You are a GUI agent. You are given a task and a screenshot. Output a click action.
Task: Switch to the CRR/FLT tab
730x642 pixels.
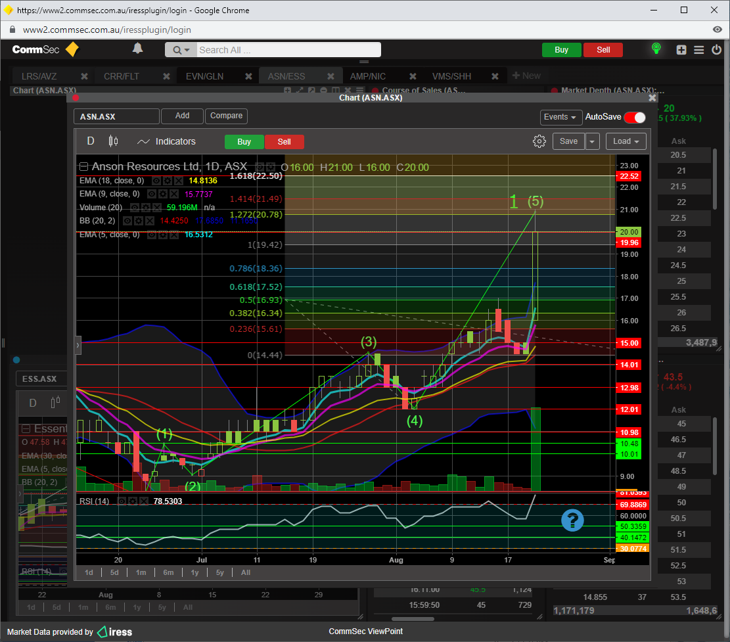tap(122, 76)
